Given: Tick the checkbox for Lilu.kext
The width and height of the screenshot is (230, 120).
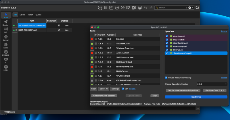Looking at the screenshot, I should coord(96,39).
